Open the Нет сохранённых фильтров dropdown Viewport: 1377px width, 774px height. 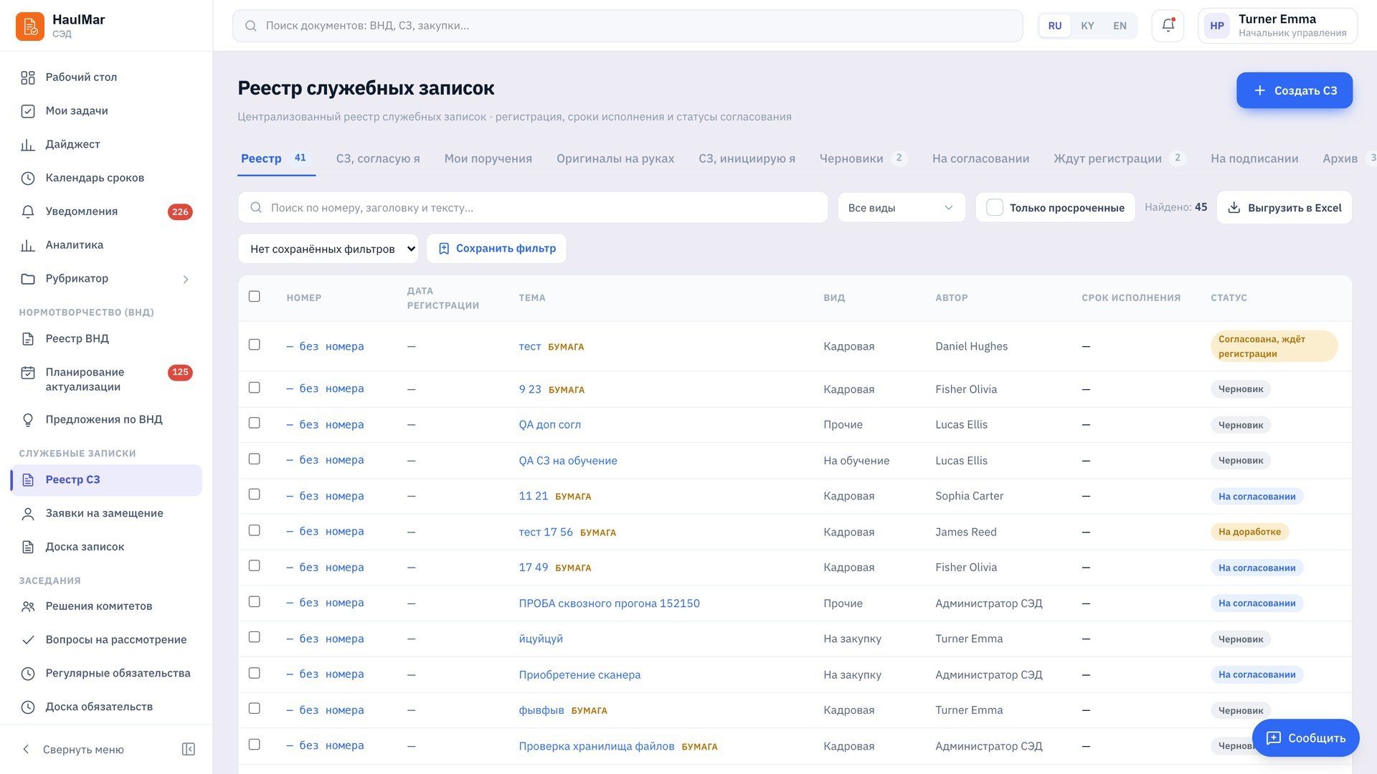coord(328,249)
